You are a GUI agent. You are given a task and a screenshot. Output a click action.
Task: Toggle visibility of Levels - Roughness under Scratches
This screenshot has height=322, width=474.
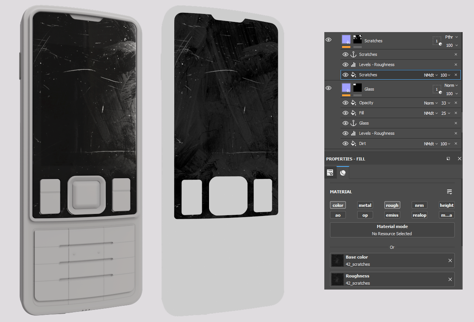tap(345, 65)
